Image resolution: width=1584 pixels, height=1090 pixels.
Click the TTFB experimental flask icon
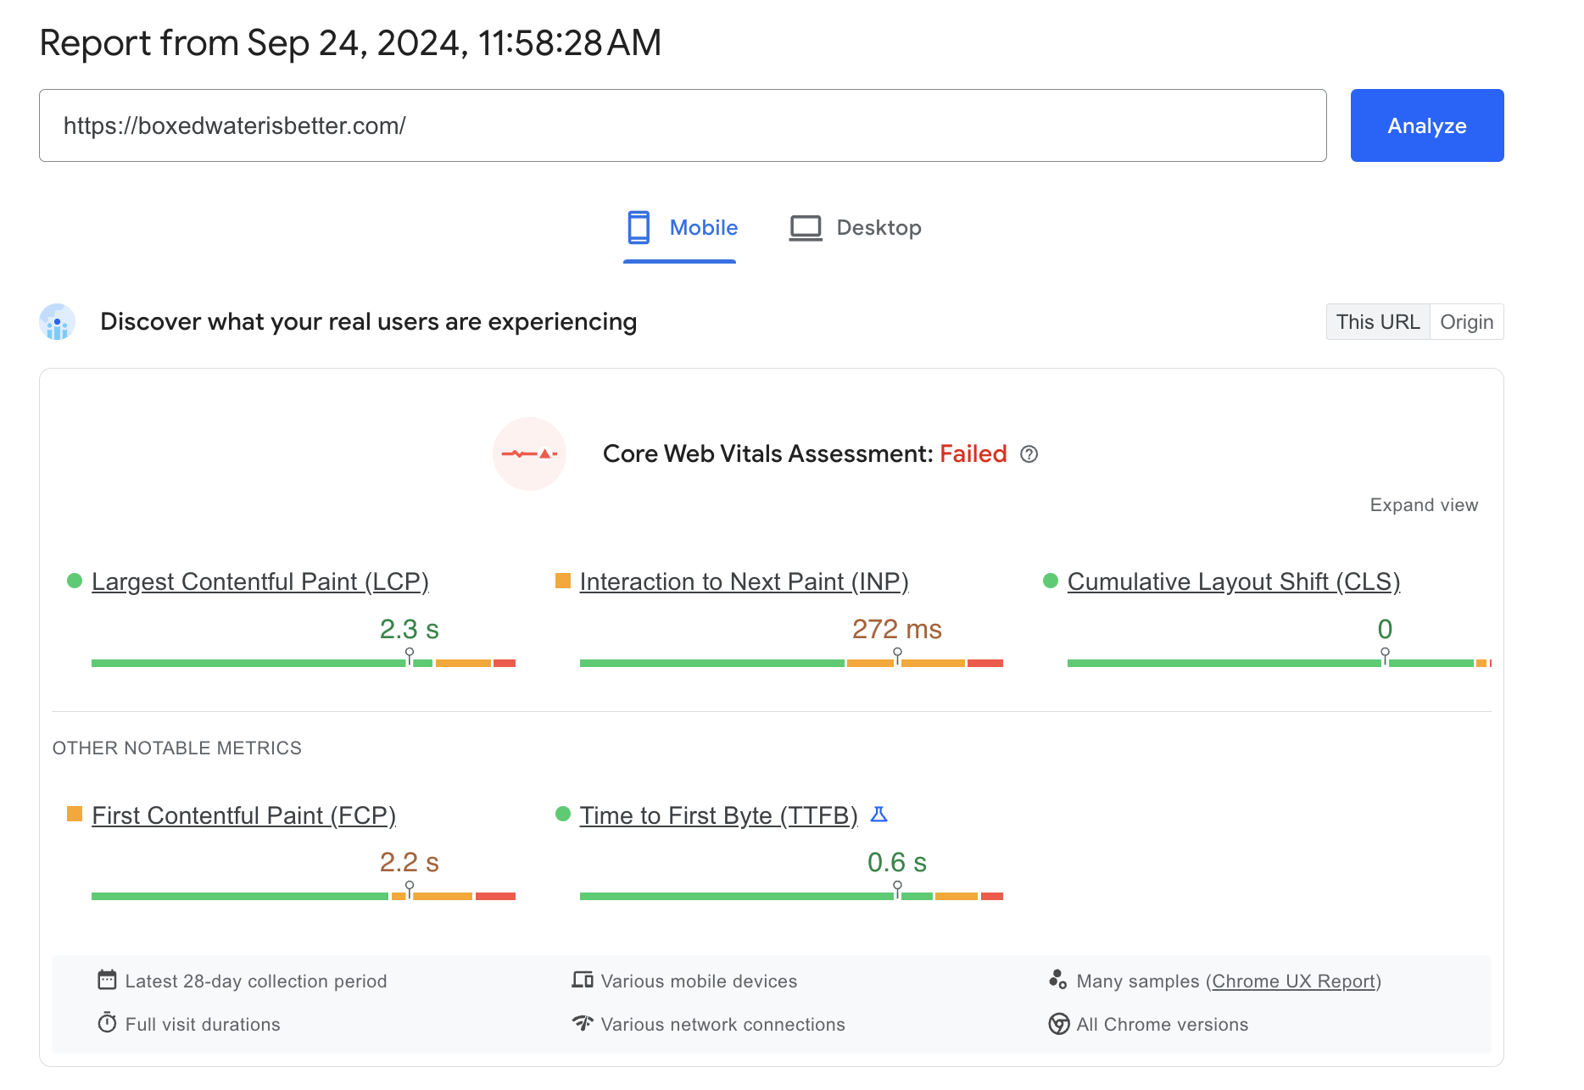click(x=879, y=815)
